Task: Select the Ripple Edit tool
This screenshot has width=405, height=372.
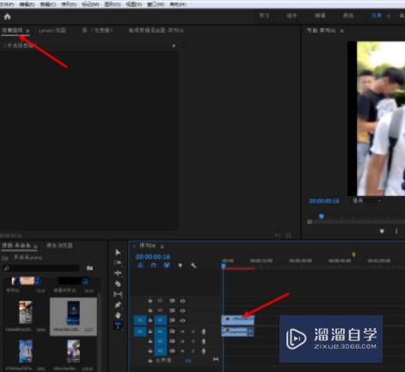Action: tap(118, 273)
